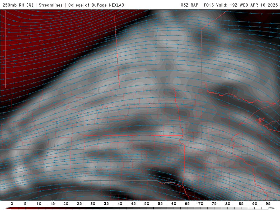This screenshot has width=280, height=210.
Task: Click the color scale value 70
Action: [x=201, y=204]
